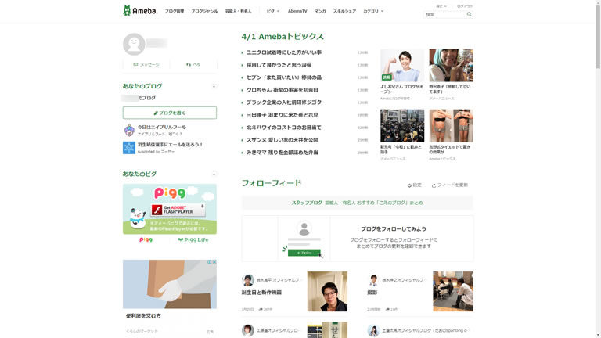This screenshot has width=601, height=338.
Task: Open AbemaTV in the navigation
Action: 297,11
